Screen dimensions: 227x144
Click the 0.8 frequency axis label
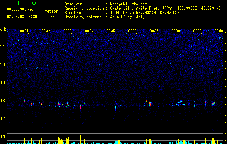3,101
